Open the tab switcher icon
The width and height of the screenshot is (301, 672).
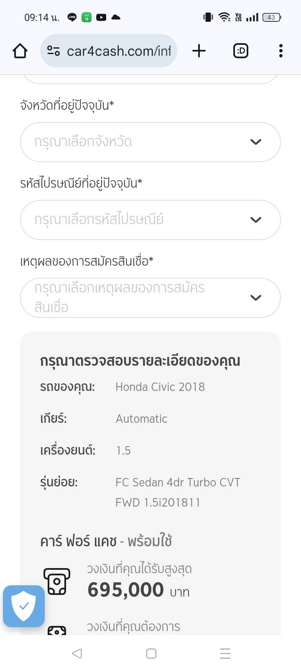point(240,51)
